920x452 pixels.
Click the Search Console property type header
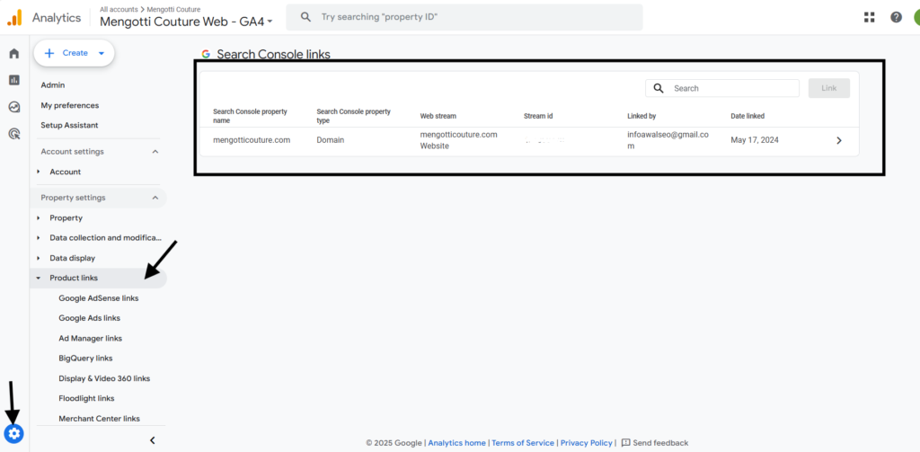click(353, 116)
